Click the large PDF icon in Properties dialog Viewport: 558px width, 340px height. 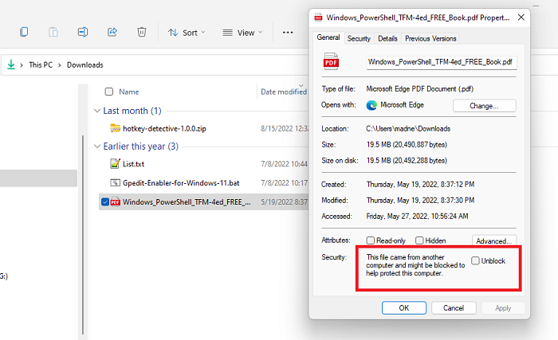(x=331, y=61)
